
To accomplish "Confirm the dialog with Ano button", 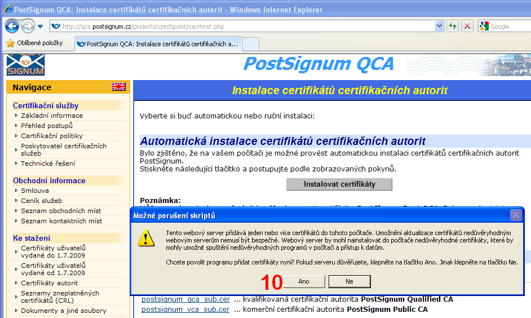I will point(304,281).
